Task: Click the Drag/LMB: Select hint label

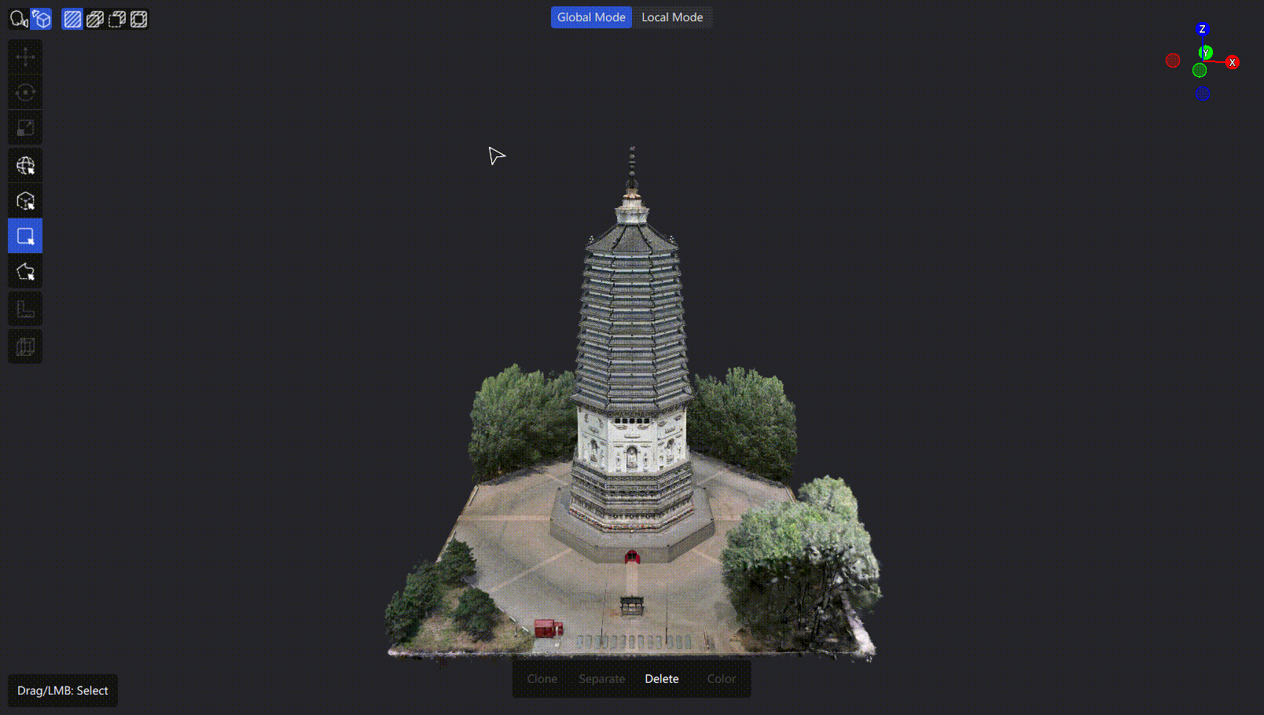Action: pyautogui.click(x=63, y=691)
